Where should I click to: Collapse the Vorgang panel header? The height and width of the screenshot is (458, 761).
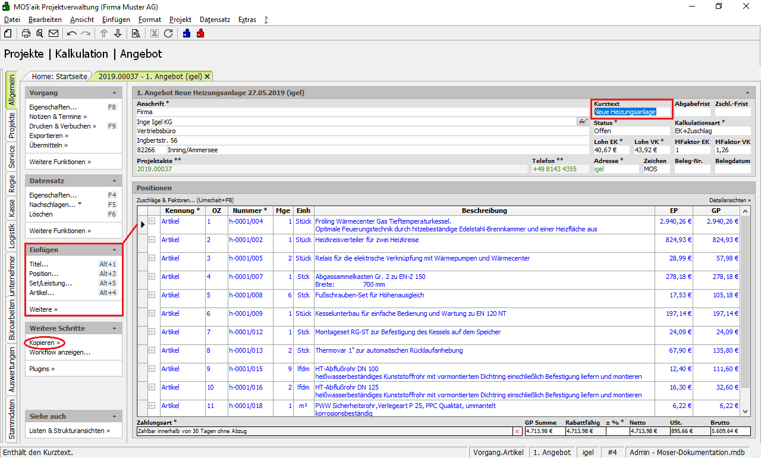pyautogui.click(x=114, y=93)
